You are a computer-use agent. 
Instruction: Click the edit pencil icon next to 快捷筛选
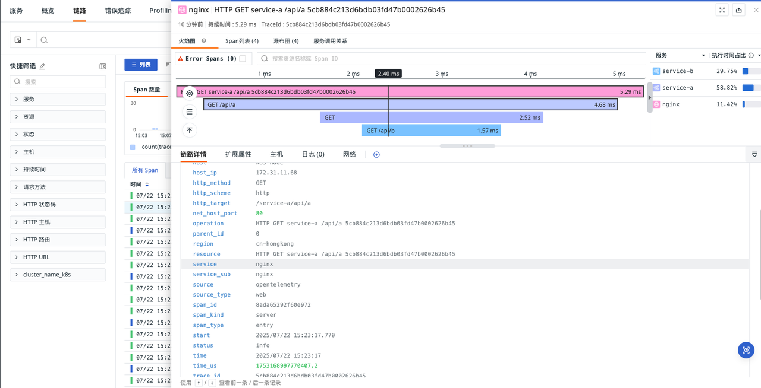pyautogui.click(x=42, y=66)
